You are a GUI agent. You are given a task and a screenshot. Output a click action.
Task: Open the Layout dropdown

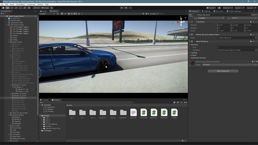pos(251,8)
